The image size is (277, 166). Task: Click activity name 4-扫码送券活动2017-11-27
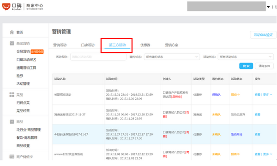click(x=71, y=134)
